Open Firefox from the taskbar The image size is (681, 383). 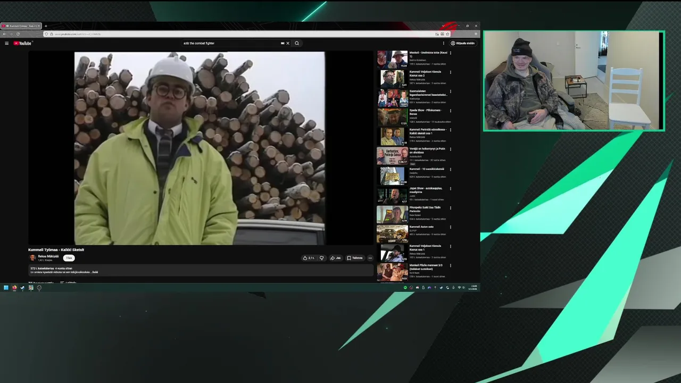click(x=14, y=288)
